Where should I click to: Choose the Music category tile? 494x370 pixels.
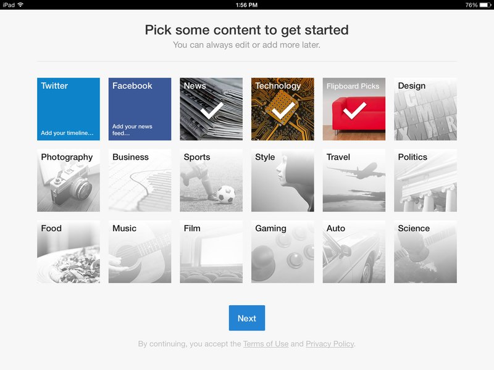[x=140, y=252]
